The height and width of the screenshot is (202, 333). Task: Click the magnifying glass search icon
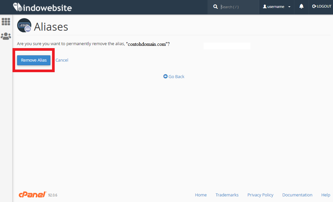click(x=215, y=7)
